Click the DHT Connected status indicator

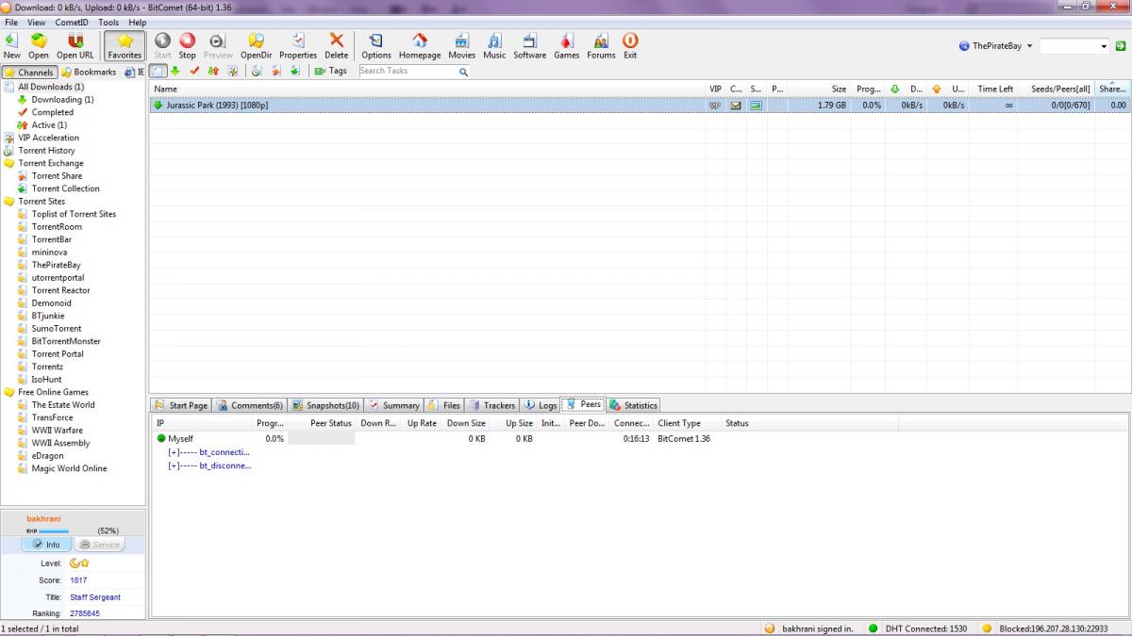pyautogui.click(x=918, y=628)
